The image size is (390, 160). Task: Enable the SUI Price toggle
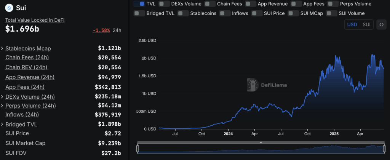click(x=257, y=13)
